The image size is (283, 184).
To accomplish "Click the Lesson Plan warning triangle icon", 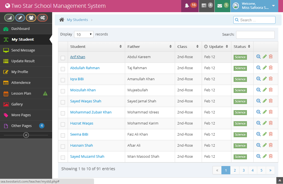I will tap(45, 94).
